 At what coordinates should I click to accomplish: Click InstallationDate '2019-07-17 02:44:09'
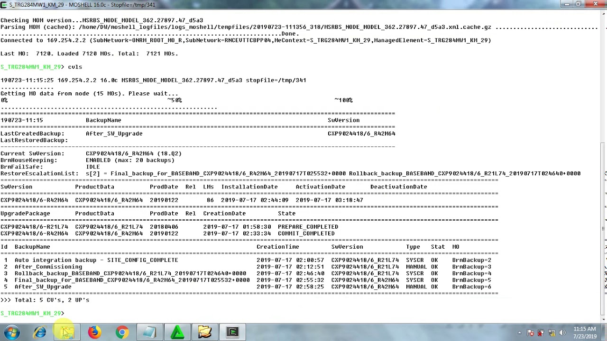pyautogui.click(x=255, y=200)
